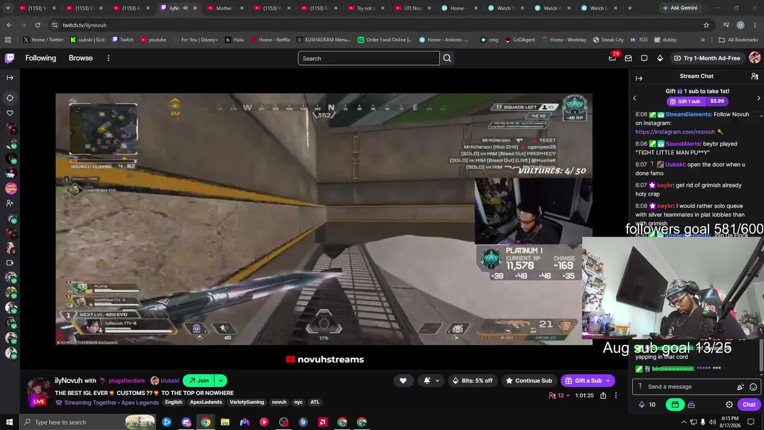Click the Continue Sub button

tap(529, 380)
